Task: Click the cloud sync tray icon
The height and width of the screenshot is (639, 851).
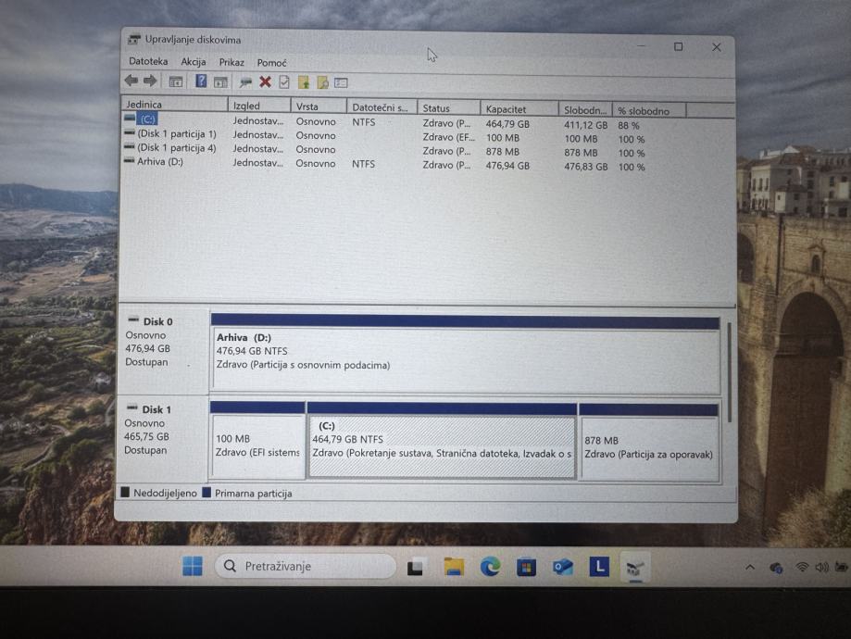Action: click(x=776, y=568)
